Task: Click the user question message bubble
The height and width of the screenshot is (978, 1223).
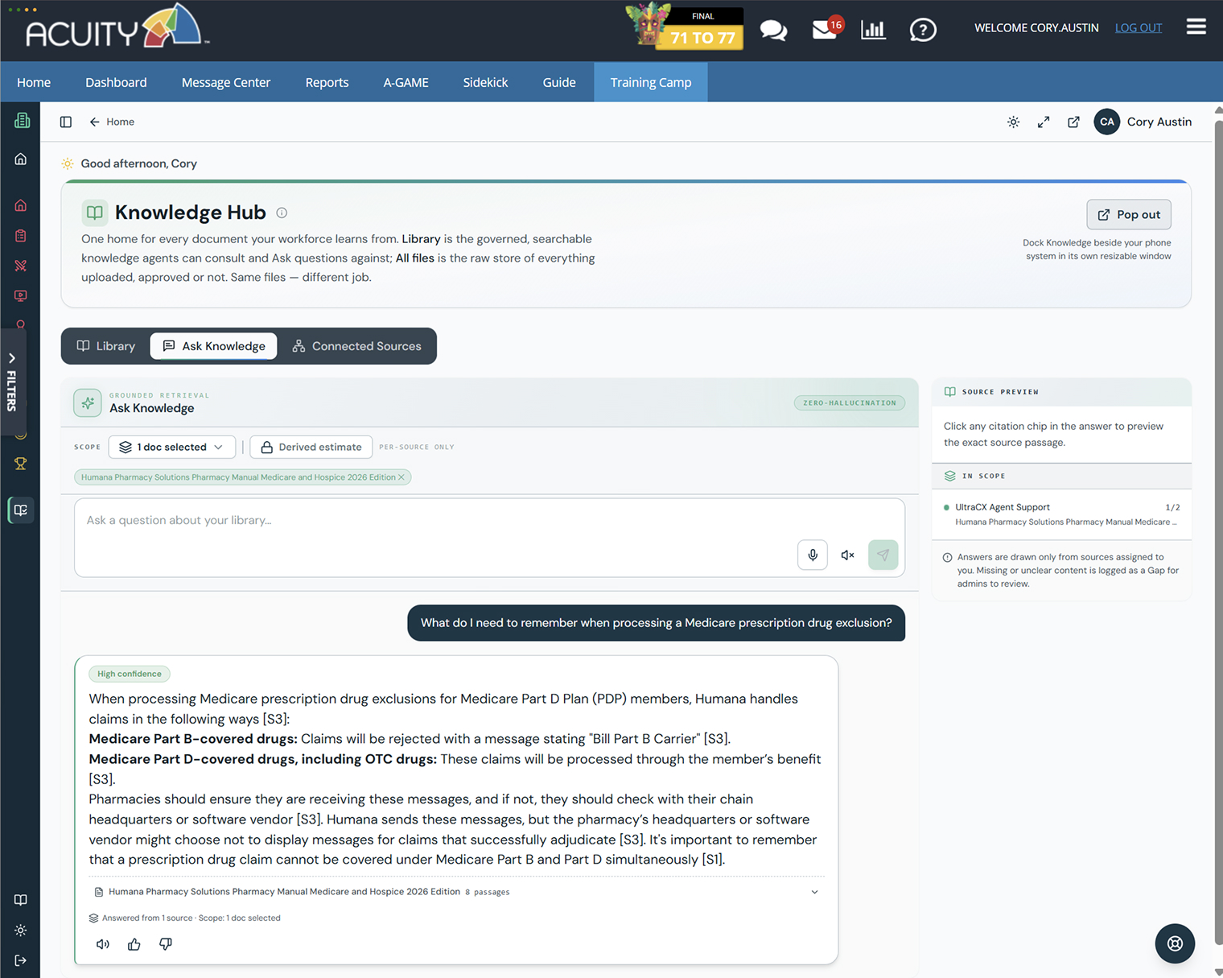Action: pyautogui.click(x=656, y=623)
